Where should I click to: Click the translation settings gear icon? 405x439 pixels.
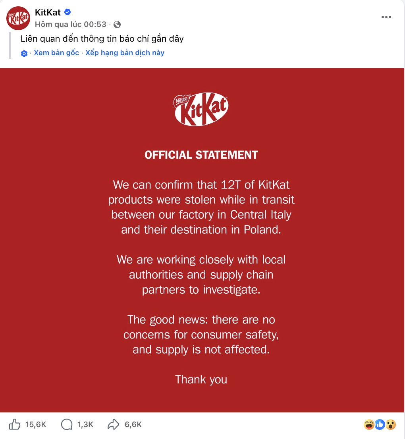[x=24, y=54]
